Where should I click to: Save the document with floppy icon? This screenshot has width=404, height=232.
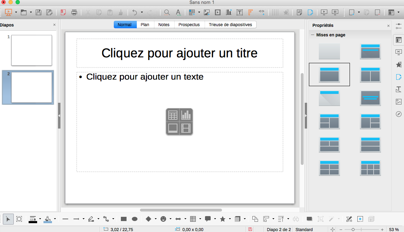39,12
